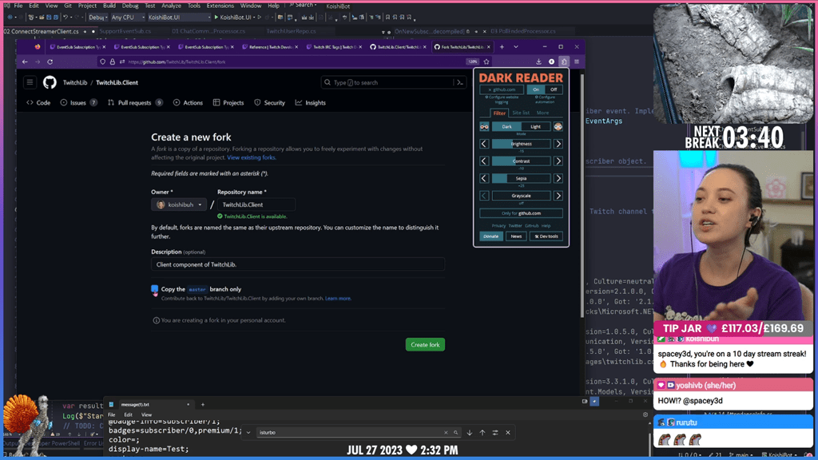Click the fork Description input field
Screen dimensions: 818x460
click(x=298, y=264)
